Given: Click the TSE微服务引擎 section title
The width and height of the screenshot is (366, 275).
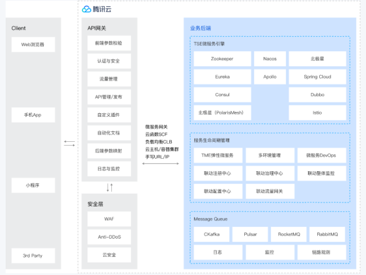Looking at the screenshot, I should pos(209,44).
